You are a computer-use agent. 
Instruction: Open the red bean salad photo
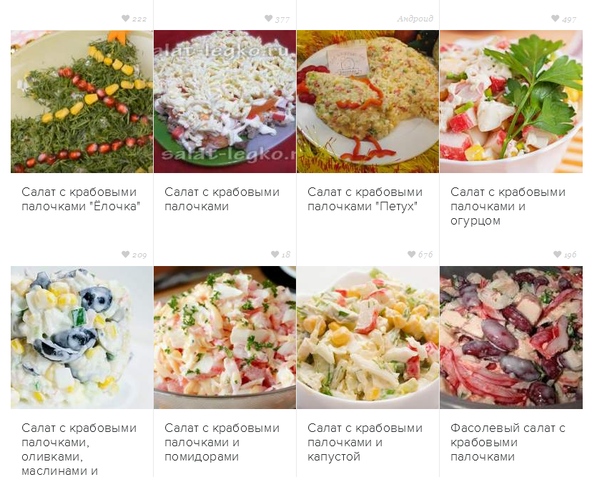[x=510, y=338]
